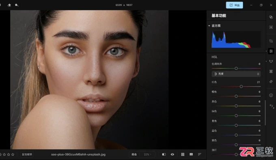Screen dimensions: 276x160
Task: Open the adjustment sliders panel icon
Action: pyautogui.click(x=271, y=51)
